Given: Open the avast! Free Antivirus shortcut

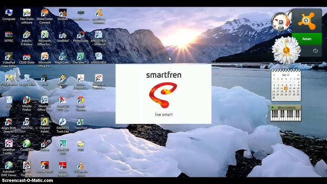Looking at the screenshot, I should click(99, 16).
